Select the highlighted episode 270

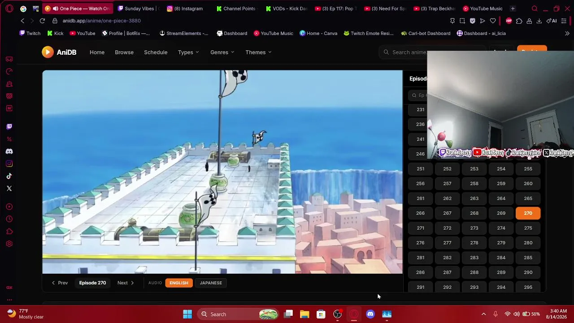[x=528, y=213]
